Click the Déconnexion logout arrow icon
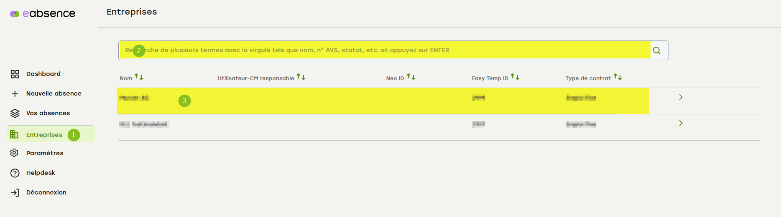This screenshot has height=217, width=781. pos(15,192)
